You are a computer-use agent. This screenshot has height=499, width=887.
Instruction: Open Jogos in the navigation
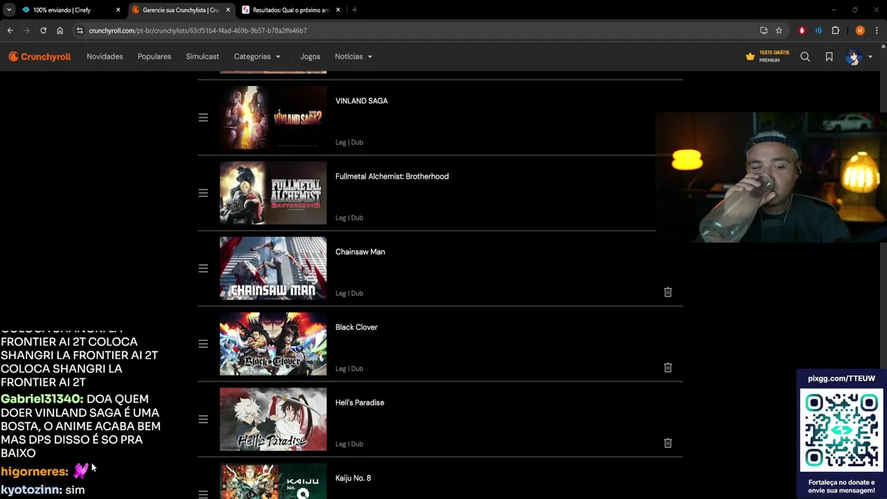tap(310, 57)
